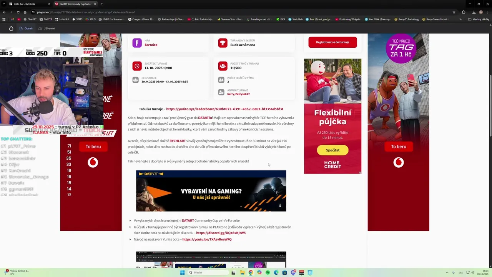This screenshot has height=277, width=492.
Task: Open the browser three-dot menu
Action: point(487,12)
